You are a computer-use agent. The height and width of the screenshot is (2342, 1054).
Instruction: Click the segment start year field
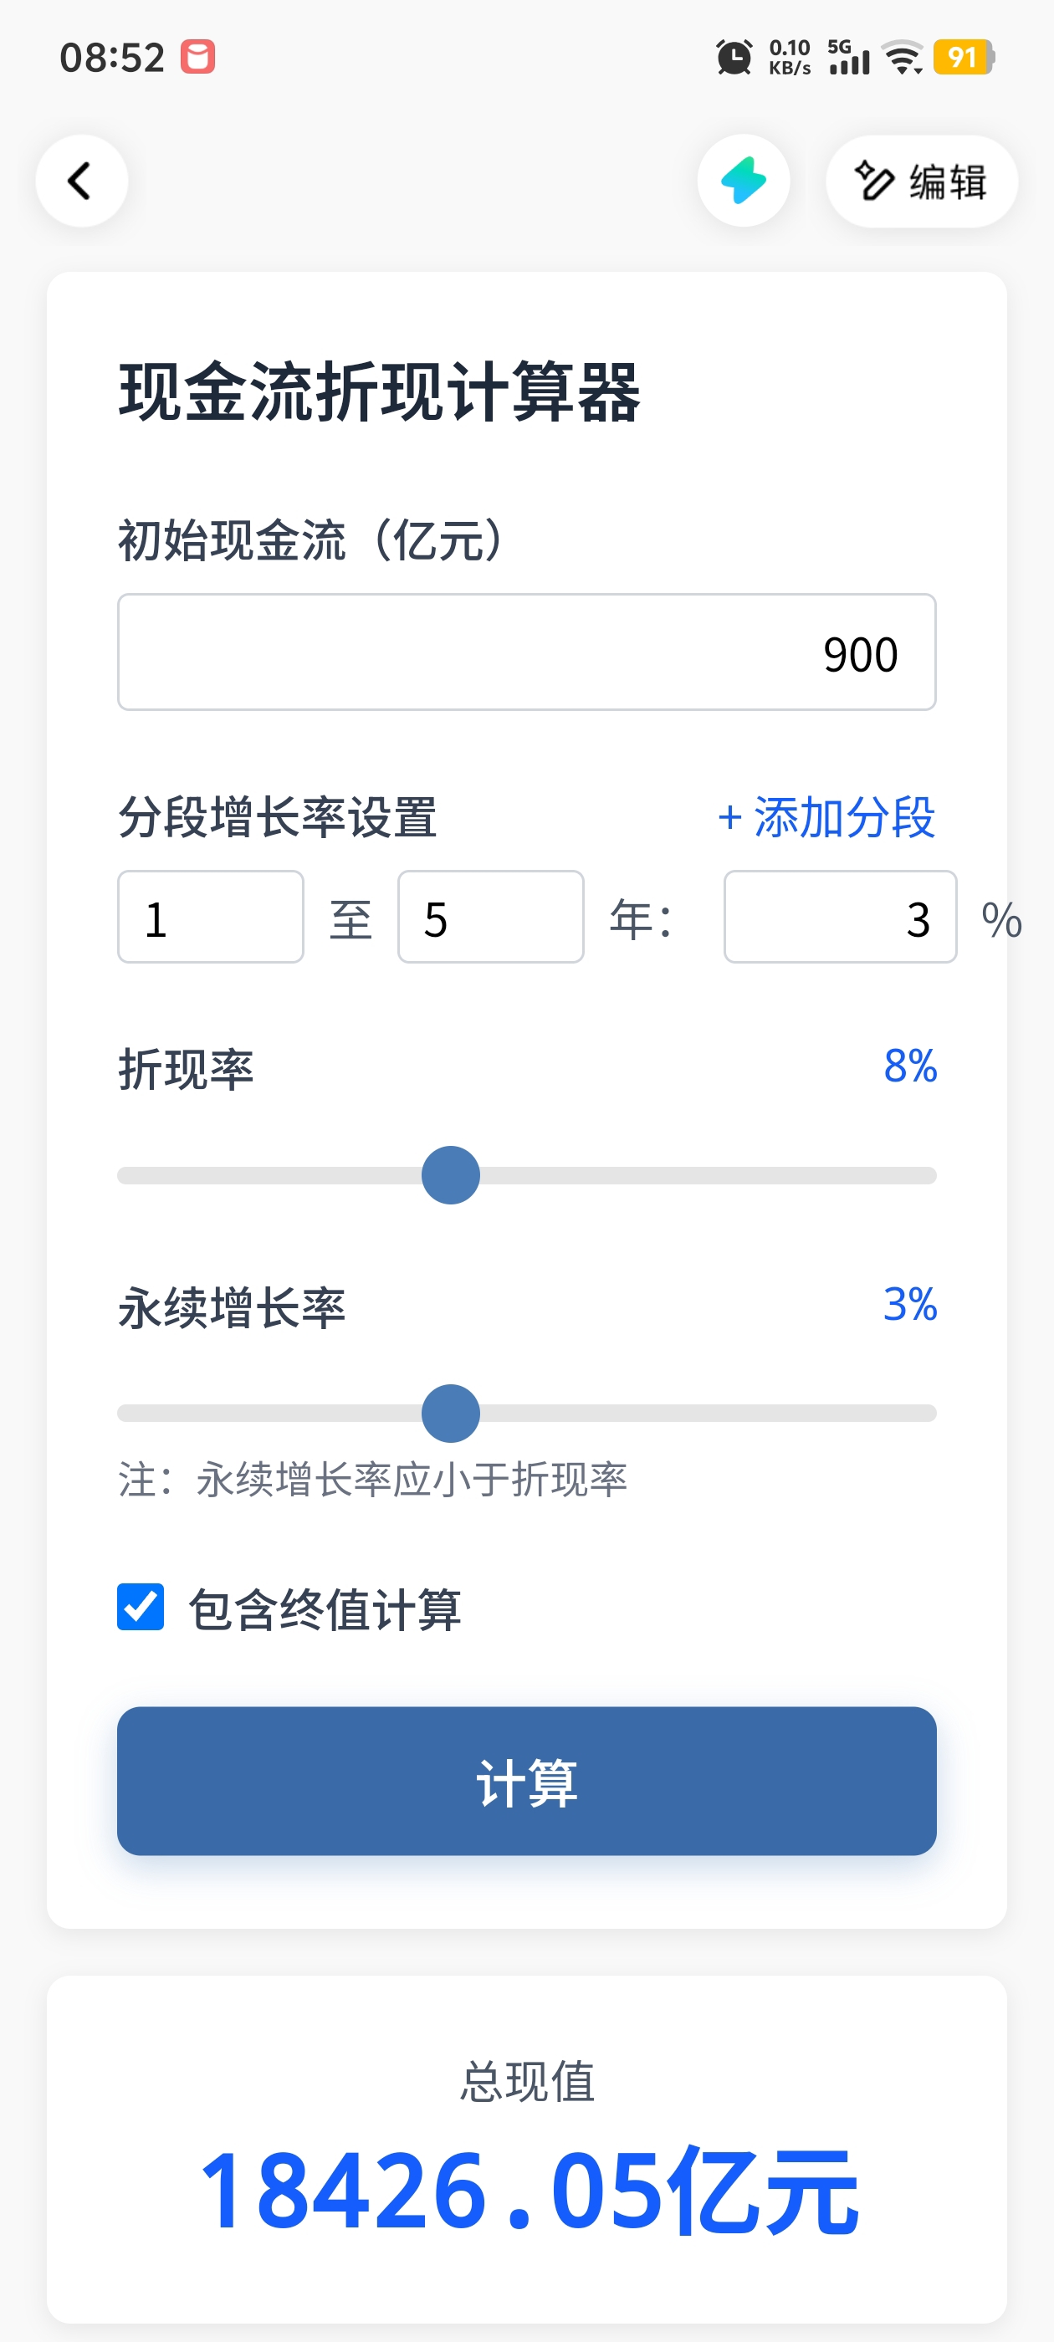210,917
